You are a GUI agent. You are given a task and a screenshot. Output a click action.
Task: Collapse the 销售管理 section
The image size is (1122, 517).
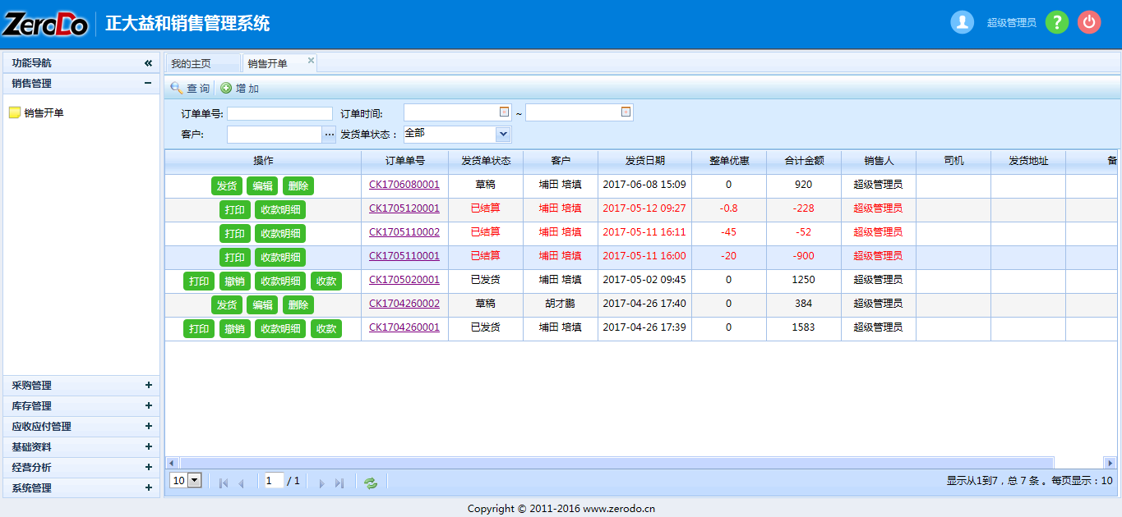pyautogui.click(x=148, y=83)
